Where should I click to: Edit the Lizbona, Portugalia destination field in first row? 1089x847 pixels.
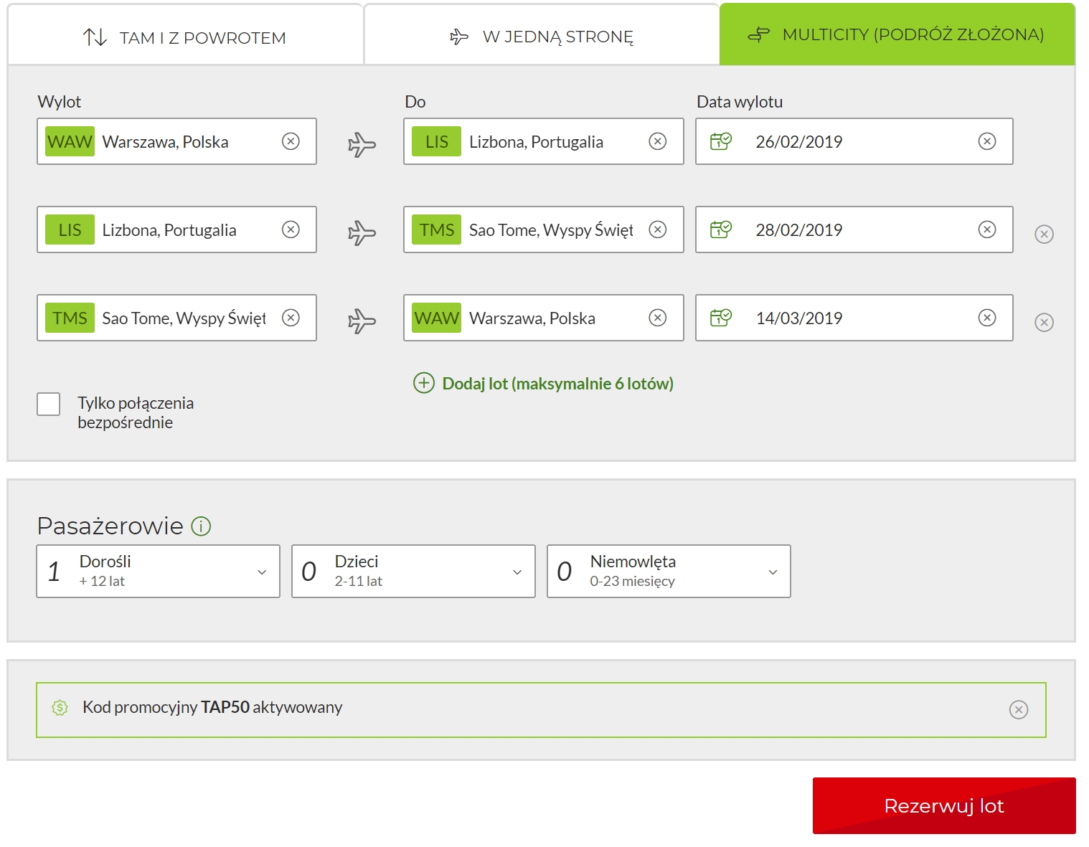click(x=544, y=141)
